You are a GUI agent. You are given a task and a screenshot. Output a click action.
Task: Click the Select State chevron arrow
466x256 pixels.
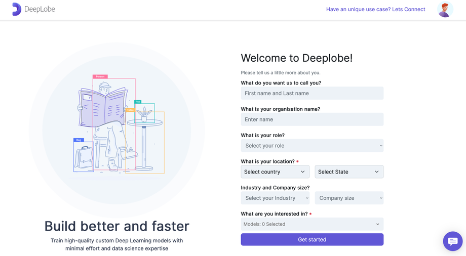click(x=377, y=172)
